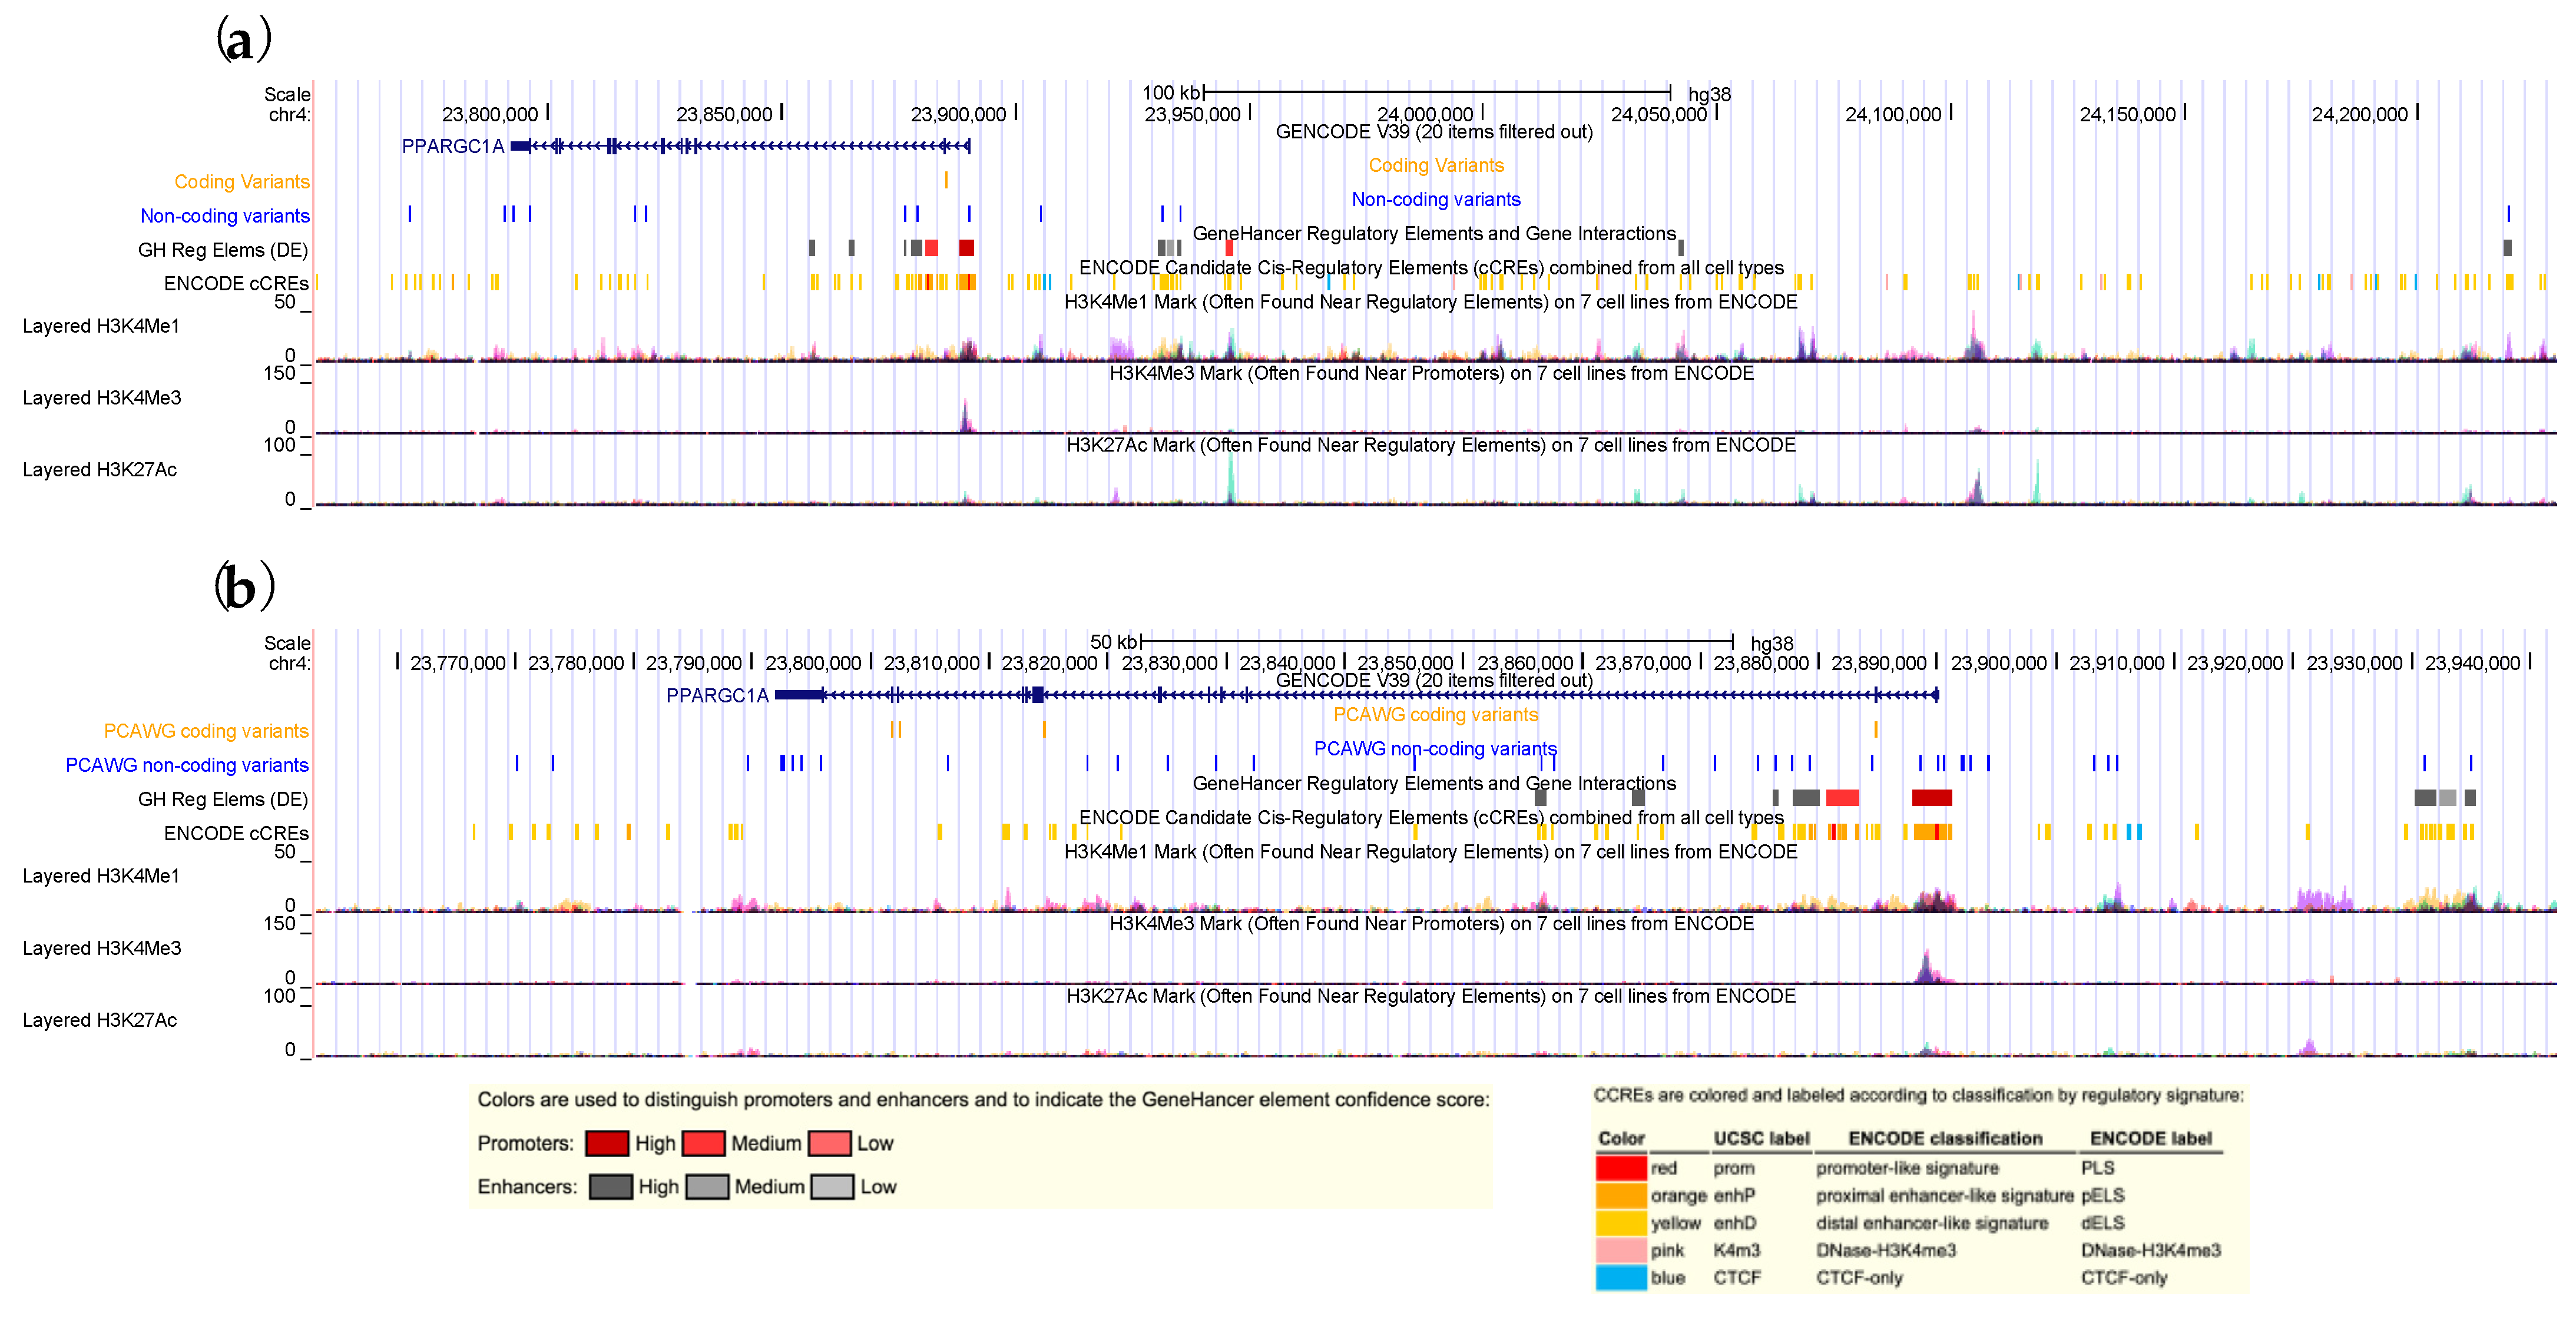Click the Low enhancer legend swatch
Viewport: 2576px width, 1320px height.
point(832,1187)
